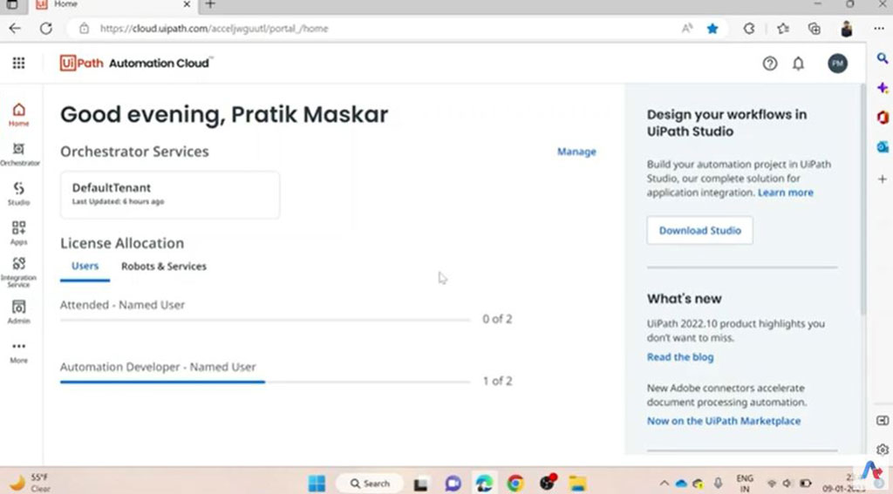The width and height of the screenshot is (893, 494).
Task: Open Google Chrome from the taskbar
Action: point(515,484)
